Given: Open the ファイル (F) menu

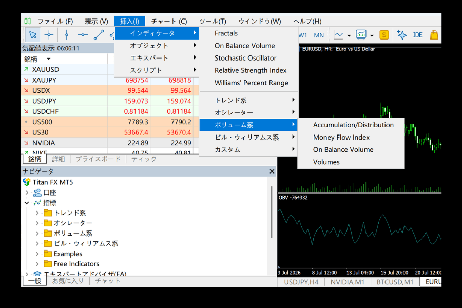Looking at the screenshot, I should 55,21.
